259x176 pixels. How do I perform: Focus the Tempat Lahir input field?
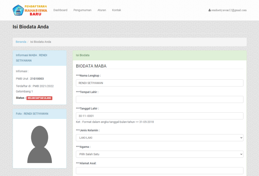point(160,99)
